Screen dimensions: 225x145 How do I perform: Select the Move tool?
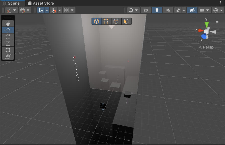pos(8,30)
